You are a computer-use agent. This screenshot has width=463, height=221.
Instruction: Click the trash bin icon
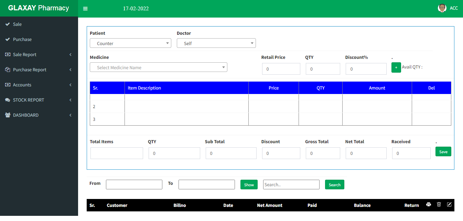(x=439, y=204)
